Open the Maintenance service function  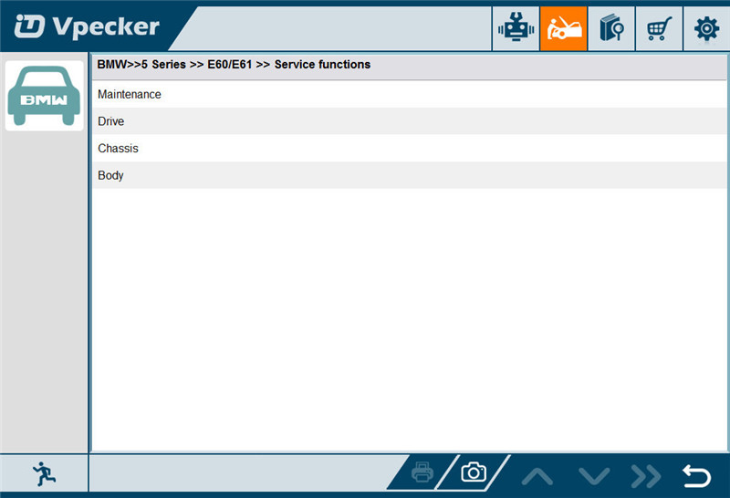click(x=130, y=95)
